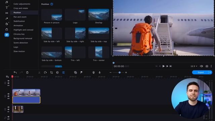Open Highlight and conceal in the tools list
Image resolution: width=215 pixels, height=121 pixels.
(x=24, y=30)
